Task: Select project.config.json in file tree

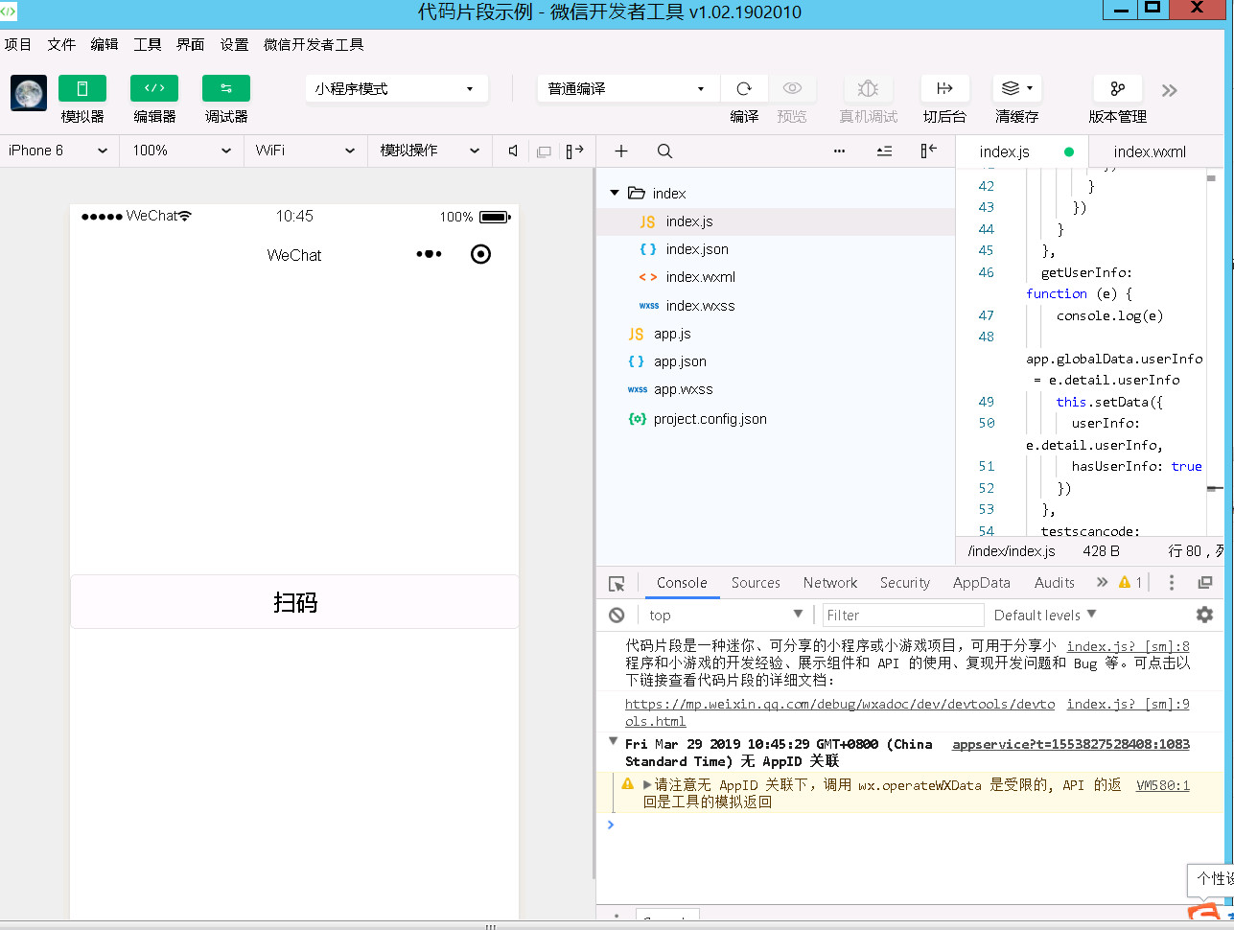Action: pyautogui.click(x=776, y=419)
